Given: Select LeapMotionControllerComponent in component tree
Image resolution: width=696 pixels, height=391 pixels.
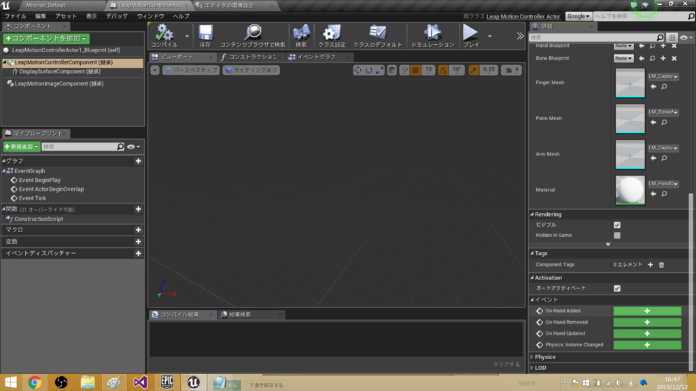Looking at the screenshot, I should pyautogui.click(x=72, y=62).
